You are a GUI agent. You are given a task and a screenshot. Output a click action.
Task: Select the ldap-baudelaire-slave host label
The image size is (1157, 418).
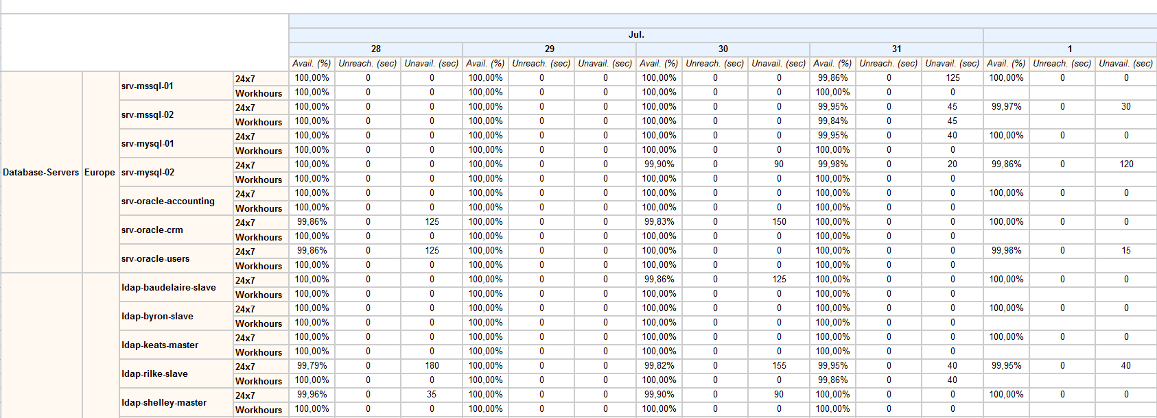tap(169, 288)
